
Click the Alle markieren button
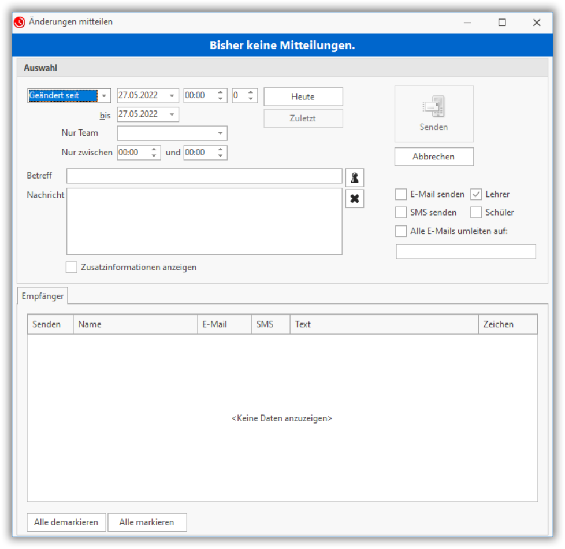[147, 522]
